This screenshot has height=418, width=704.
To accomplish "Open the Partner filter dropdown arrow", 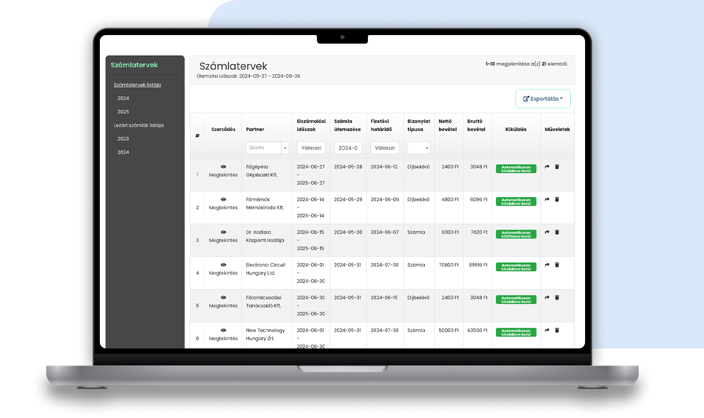I will click(285, 148).
